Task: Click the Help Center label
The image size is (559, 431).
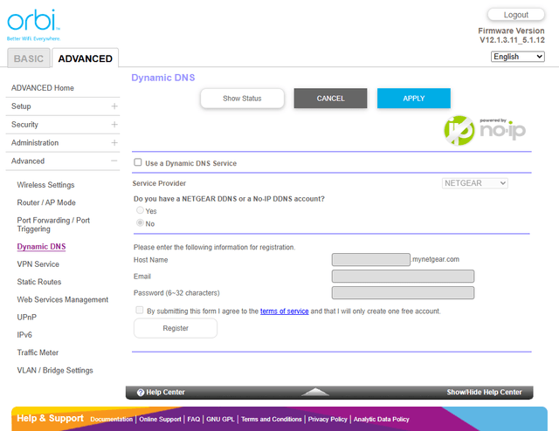Action: (x=165, y=392)
